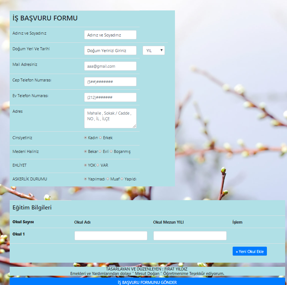Choose Bekar marital status option
287x285 pixels.
coord(85,151)
